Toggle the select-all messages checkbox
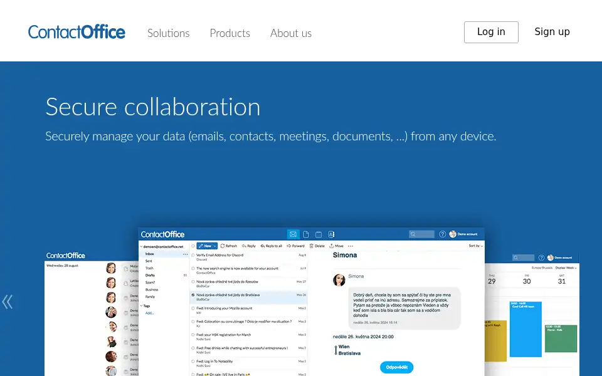This screenshot has height=376, width=602. pyautogui.click(x=193, y=246)
